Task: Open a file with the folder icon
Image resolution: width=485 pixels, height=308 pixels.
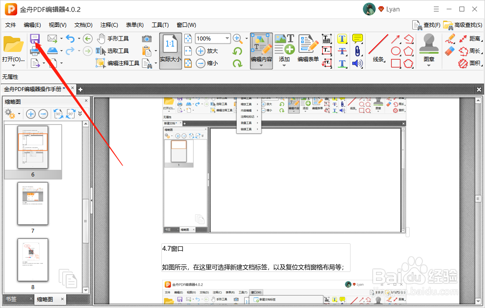Action: tap(13, 44)
